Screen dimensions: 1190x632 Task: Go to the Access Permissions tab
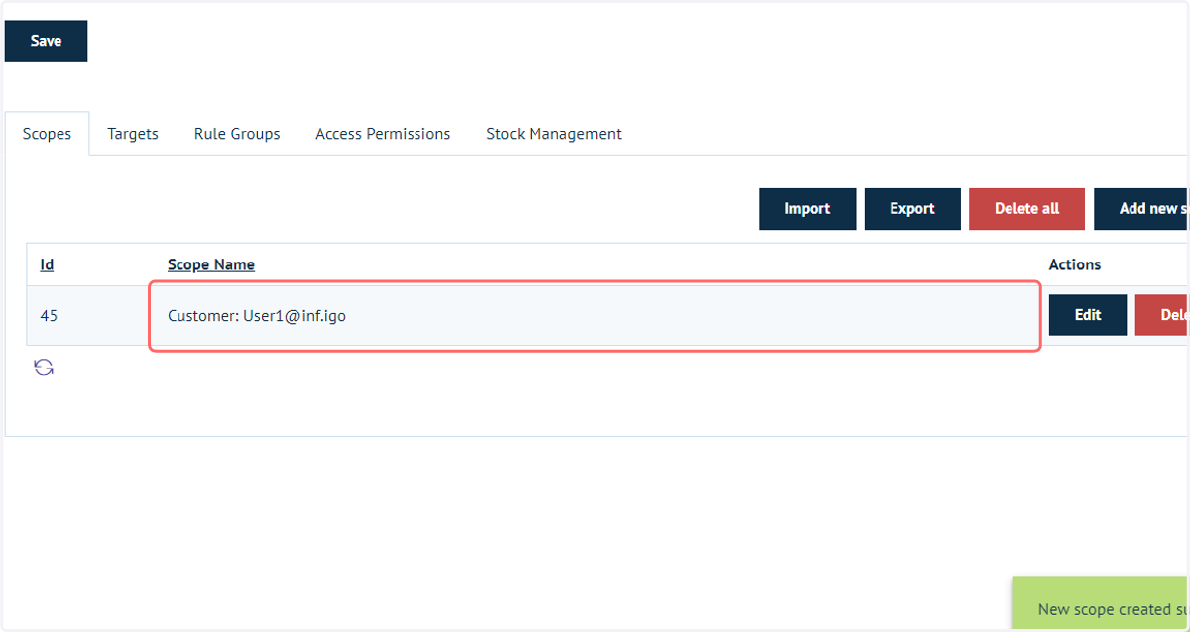click(x=383, y=134)
